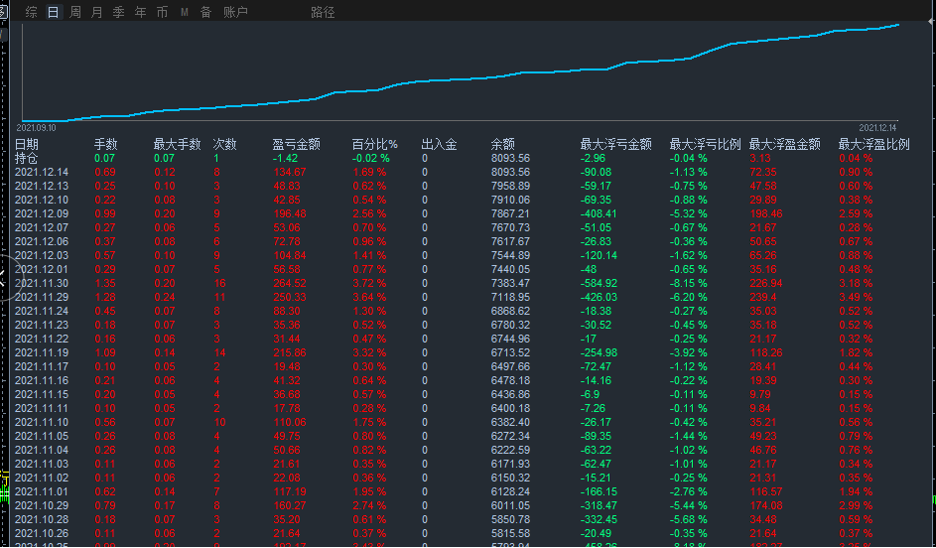Viewport: 936px width, 548px height.
Task: Click the 2021.12.14 date in the table
Action: tap(42, 172)
